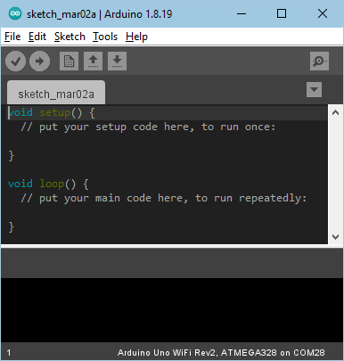Open the File menu
This screenshot has width=344, height=361.
pyautogui.click(x=12, y=37)
